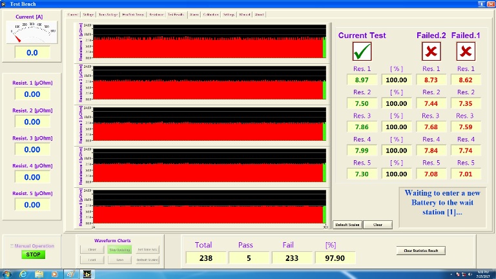Click the Save waveform button
The image size is (496, 279).
point(119,260)
